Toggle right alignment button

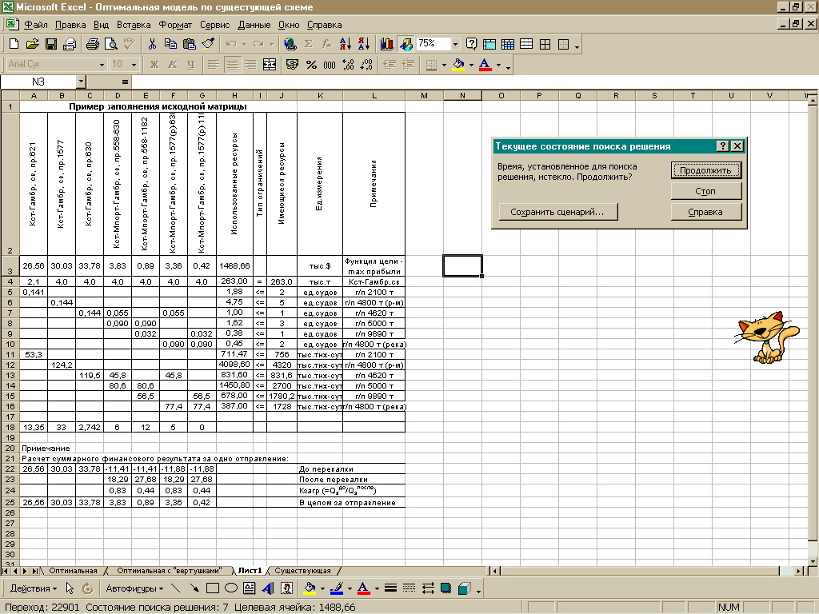pyautogui.click(x=250, y=65)
